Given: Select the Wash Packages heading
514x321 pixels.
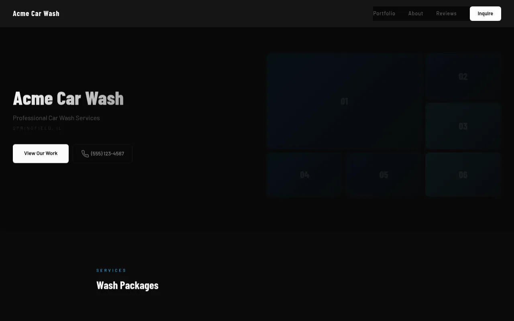Looking at the screenshot, I should click(127, 285).
